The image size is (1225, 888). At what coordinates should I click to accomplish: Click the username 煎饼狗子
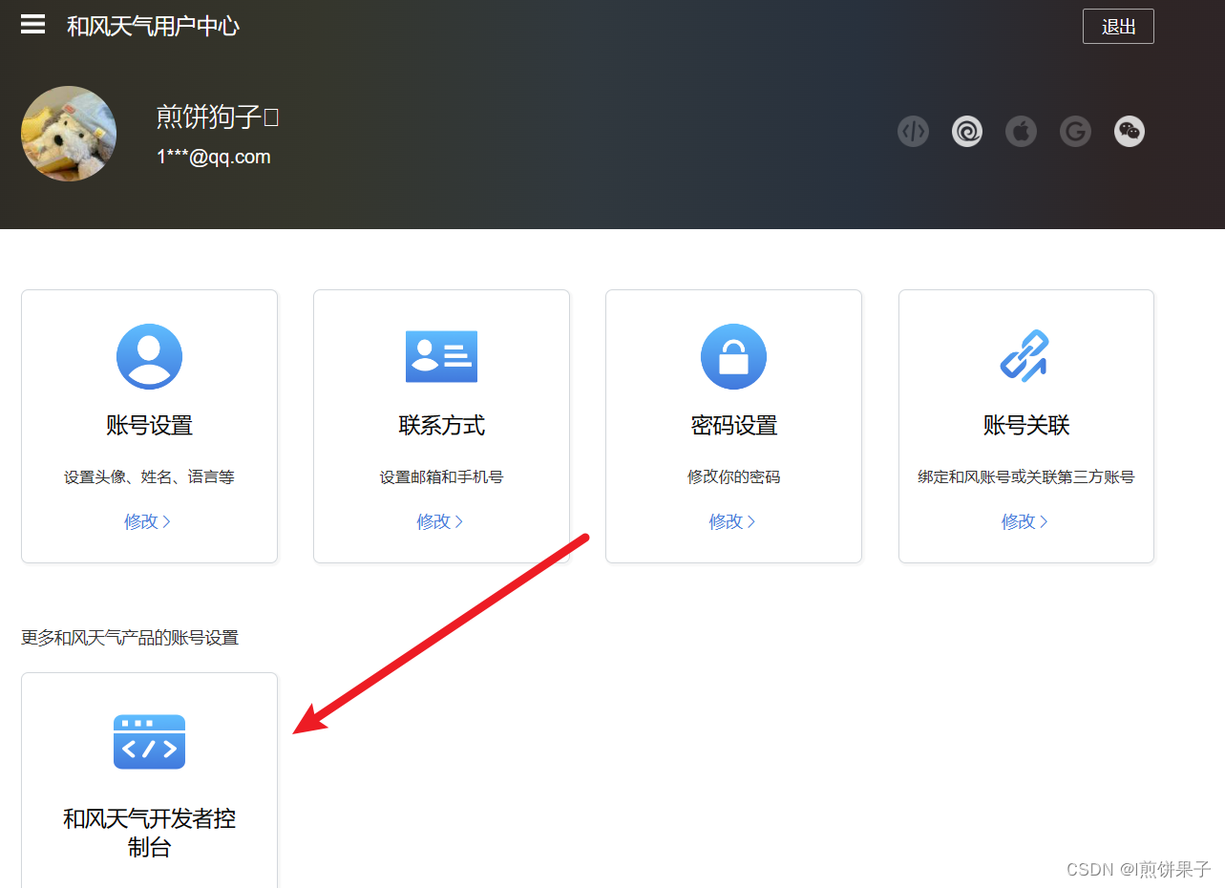(218, 117)
